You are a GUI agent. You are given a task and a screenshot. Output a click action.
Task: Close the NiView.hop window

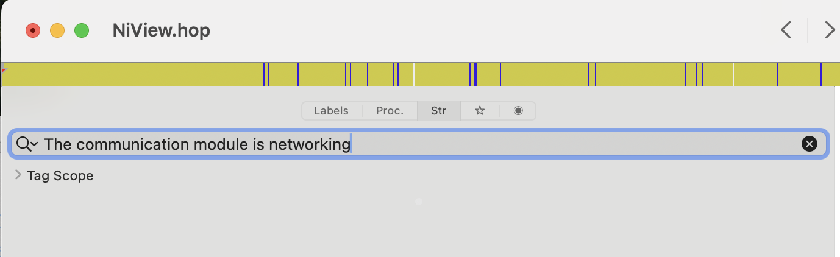pos(33,30)
